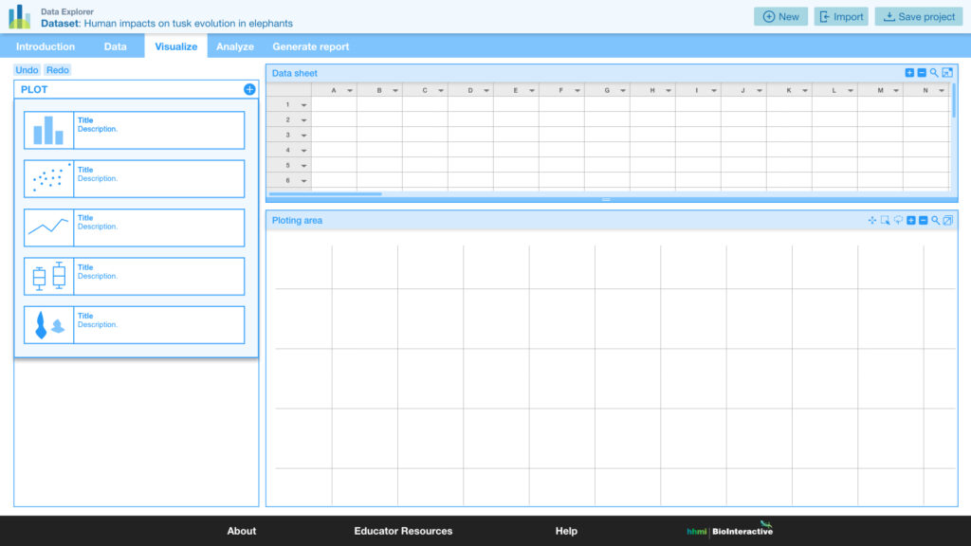Open row 1's dropdown arrow

point(302,104)
